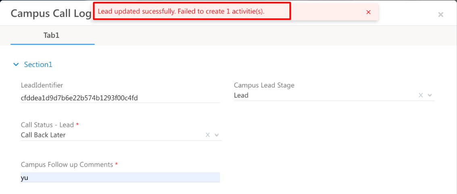Screen dimensions: 457x194
Task: Click the red asterisk beside Call Status
Action: coord(77,125)
